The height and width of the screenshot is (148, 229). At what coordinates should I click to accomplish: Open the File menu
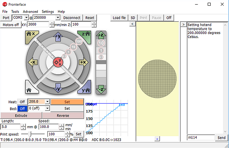pyautogui.click(x=5, y=11)
